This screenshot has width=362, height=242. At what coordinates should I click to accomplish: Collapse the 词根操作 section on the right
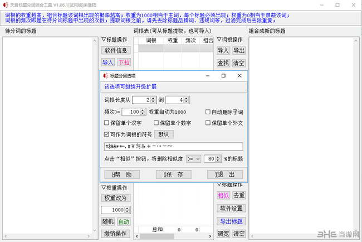pos(218,40)
